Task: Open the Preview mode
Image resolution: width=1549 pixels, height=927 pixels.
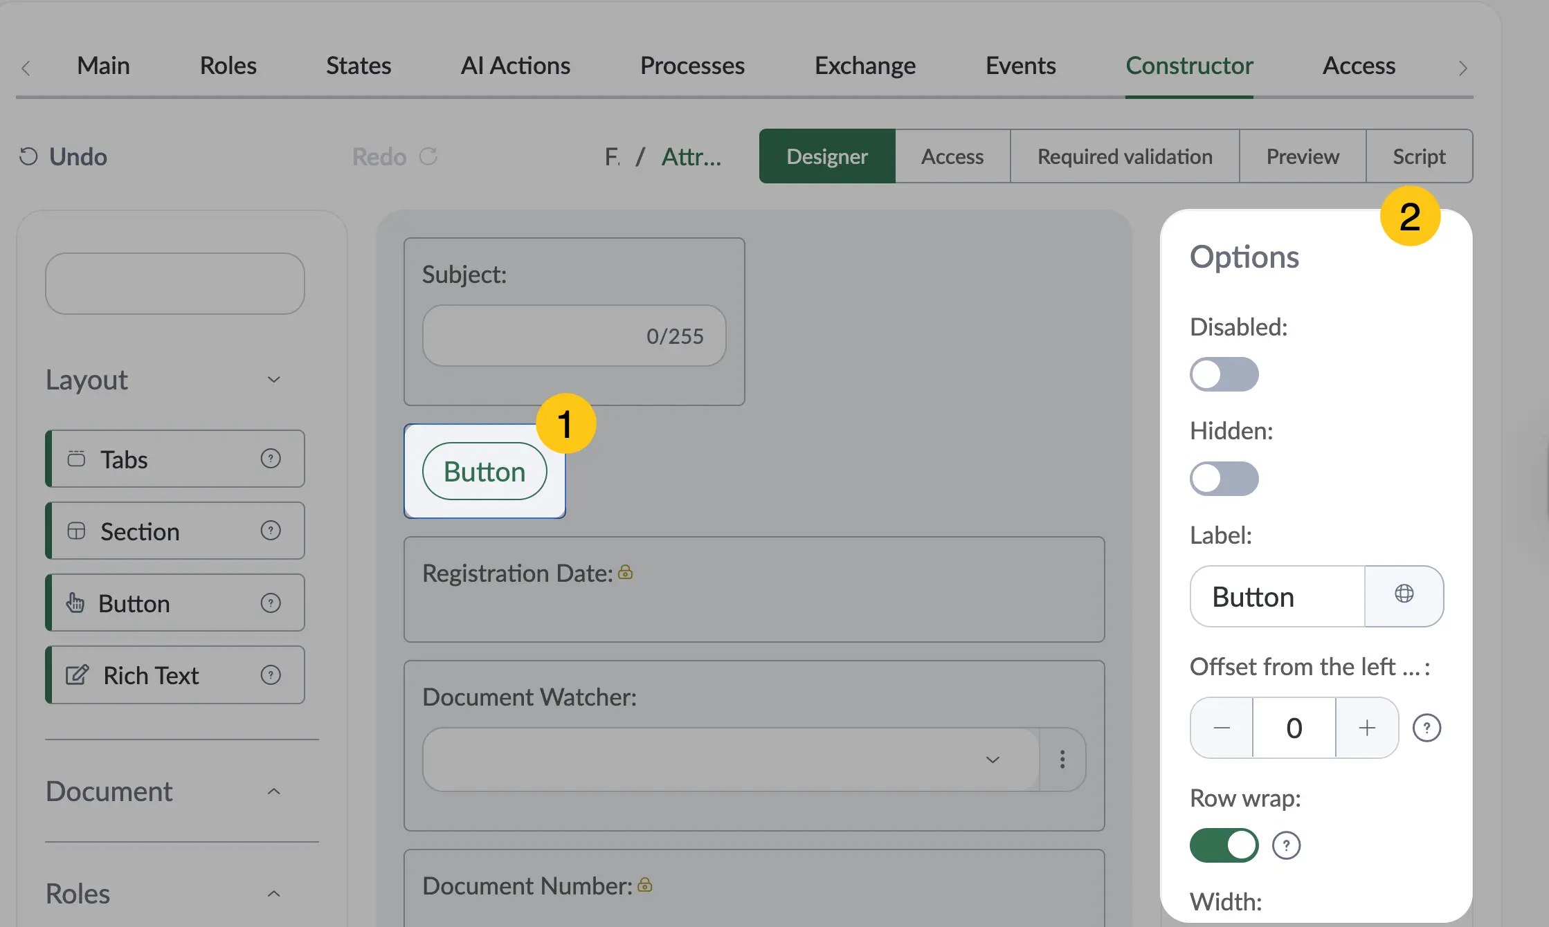Action: point(1303,156)
